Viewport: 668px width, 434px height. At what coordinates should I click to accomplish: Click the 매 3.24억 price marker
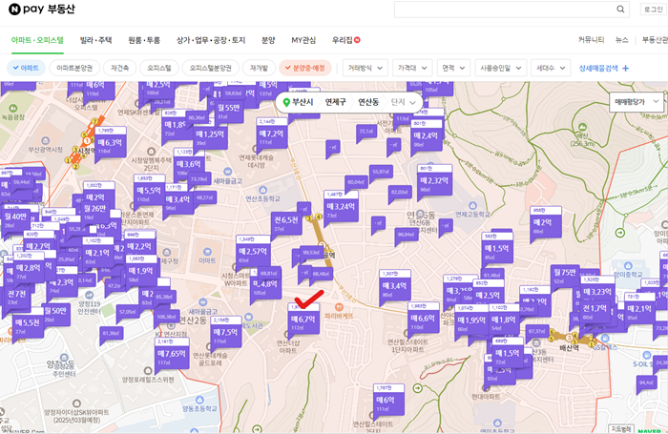pyautogui.click(x=341, y=206)
